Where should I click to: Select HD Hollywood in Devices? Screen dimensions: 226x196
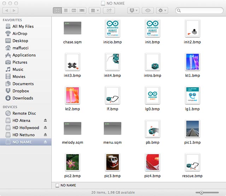click(26, 128)
